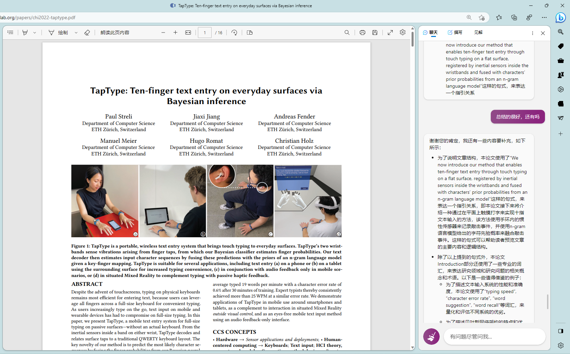Viewport: 570px width, 354px height.
Task: Toggle the 绘制 draw tool
Action: click(x=58, y=33)
